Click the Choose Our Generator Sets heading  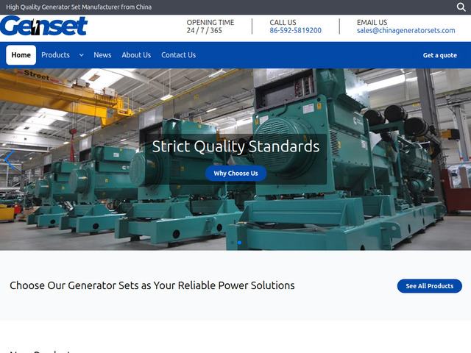pyautogui.click(x=152, y=285)
